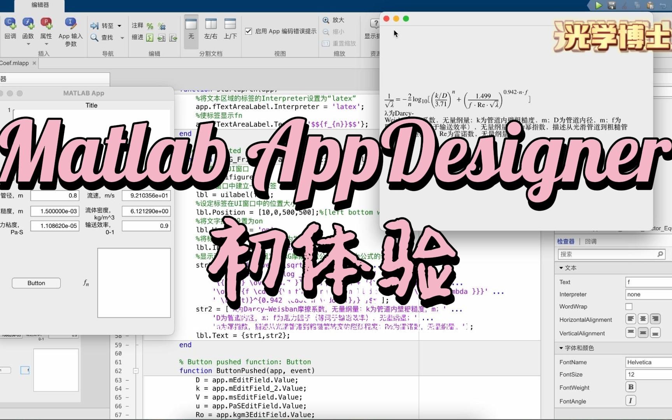Click the 管径 field showing 0.8
672x420 pixels.
(x=55, y=196)
